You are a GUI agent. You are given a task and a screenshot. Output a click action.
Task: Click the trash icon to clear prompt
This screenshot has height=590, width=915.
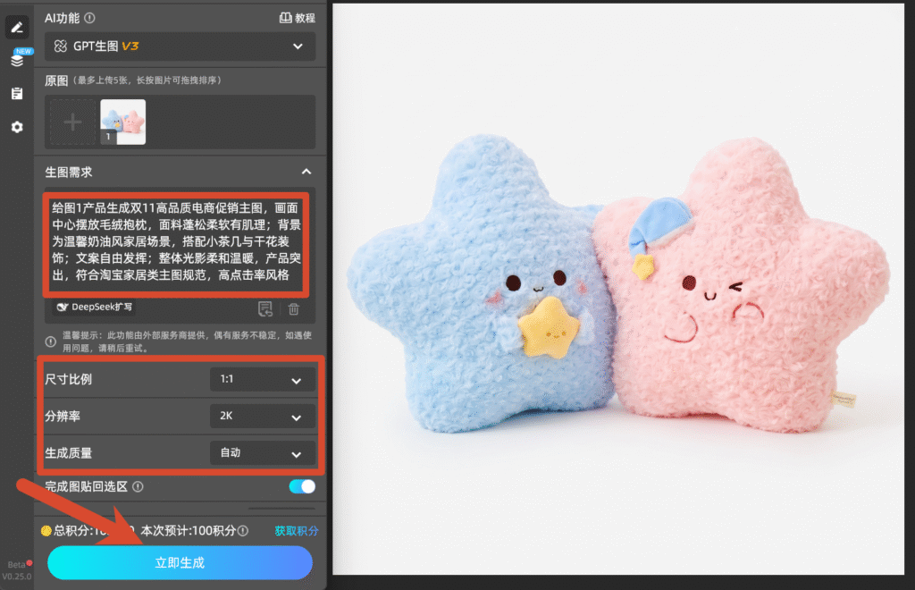(293, 308)
